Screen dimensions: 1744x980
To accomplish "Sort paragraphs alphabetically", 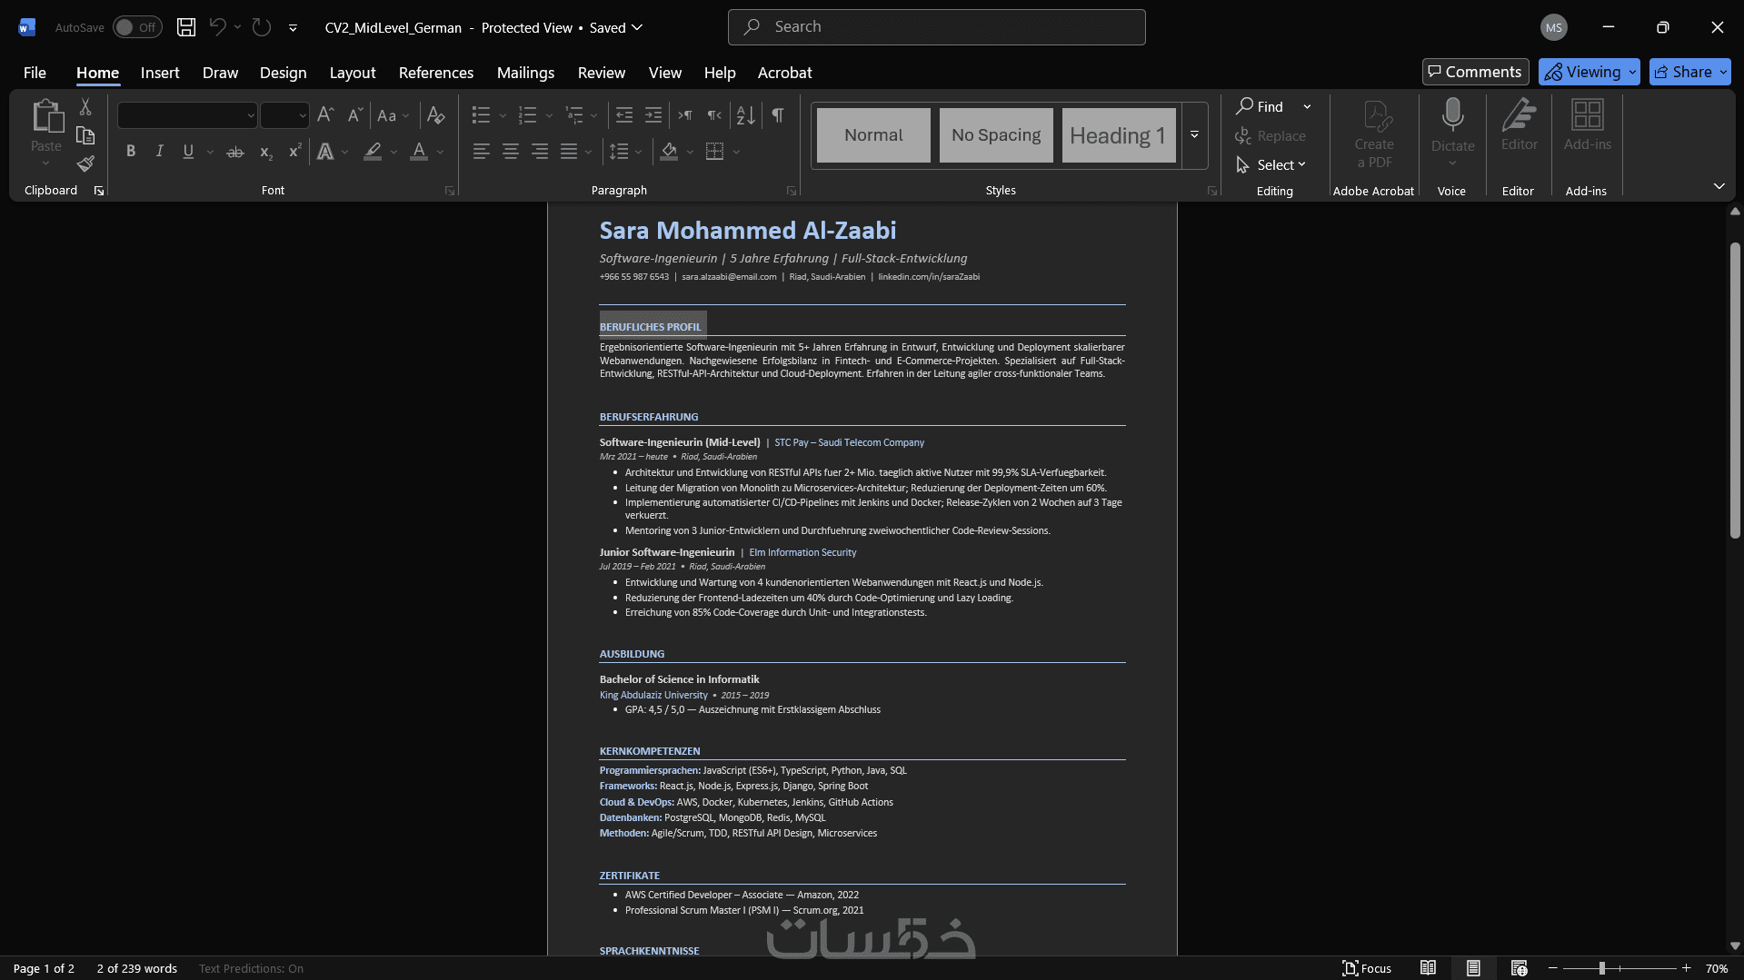I will coord(745,115).
